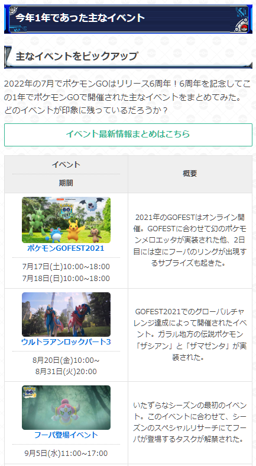Click the GOFEST2021 overview description text

190,240
